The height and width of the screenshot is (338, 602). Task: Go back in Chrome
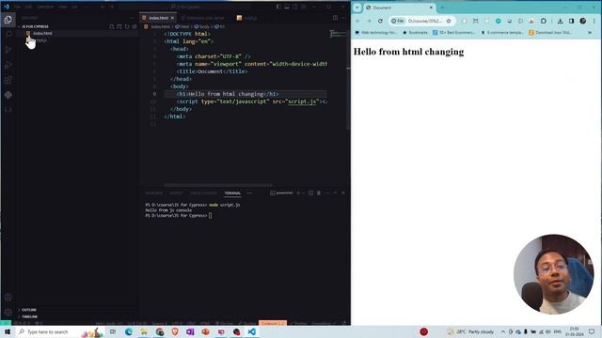(357, 21)
